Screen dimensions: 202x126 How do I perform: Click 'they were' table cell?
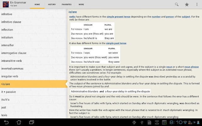114,62
